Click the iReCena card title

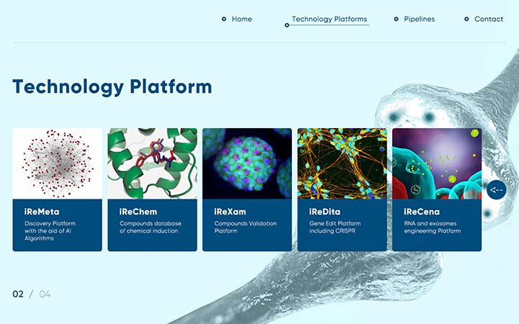click(422, 212)
